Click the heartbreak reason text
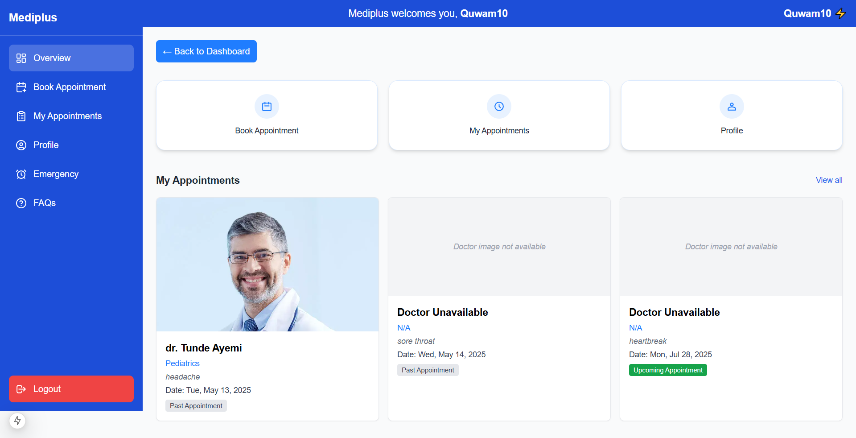This screenshot has height=438, width=856. (x=648, y=341)
